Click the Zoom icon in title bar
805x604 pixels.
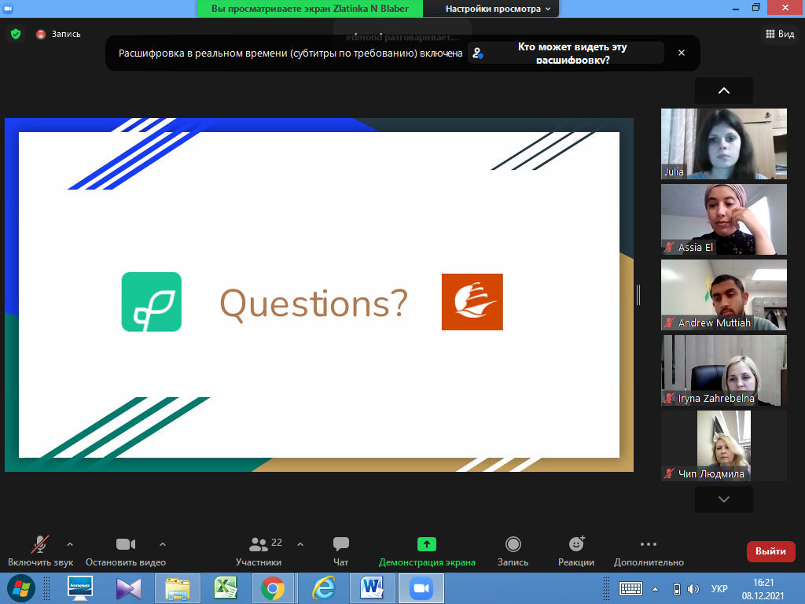pyautogui.click(x=8, y=9)
